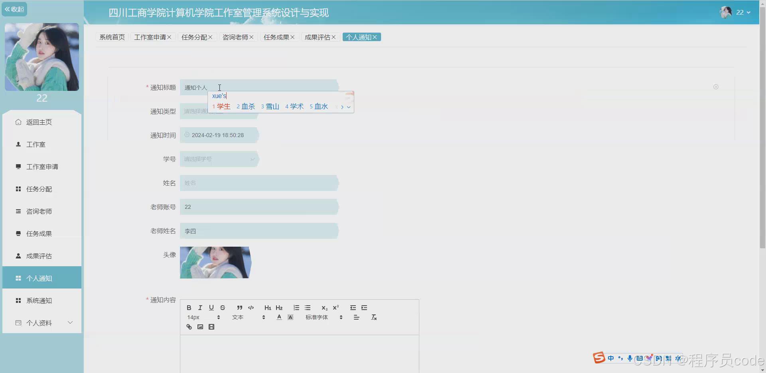Screen dimensions: 766x373
Task: Toggle Chinese/English with the 中 IME button
Action: pos(610,358)
